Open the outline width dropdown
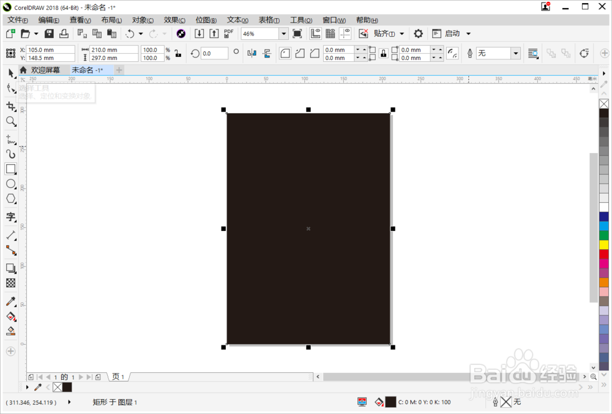Viewport: 612px width, 414px height. click(x=516, y=53)
